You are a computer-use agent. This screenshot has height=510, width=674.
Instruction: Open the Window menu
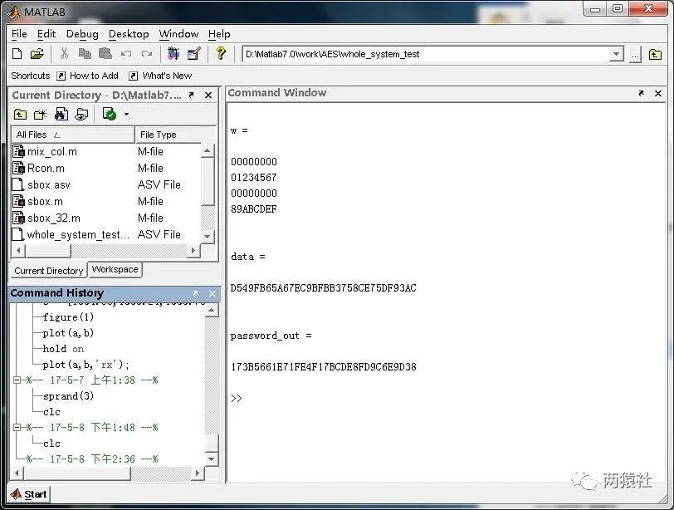pos(178,34)
